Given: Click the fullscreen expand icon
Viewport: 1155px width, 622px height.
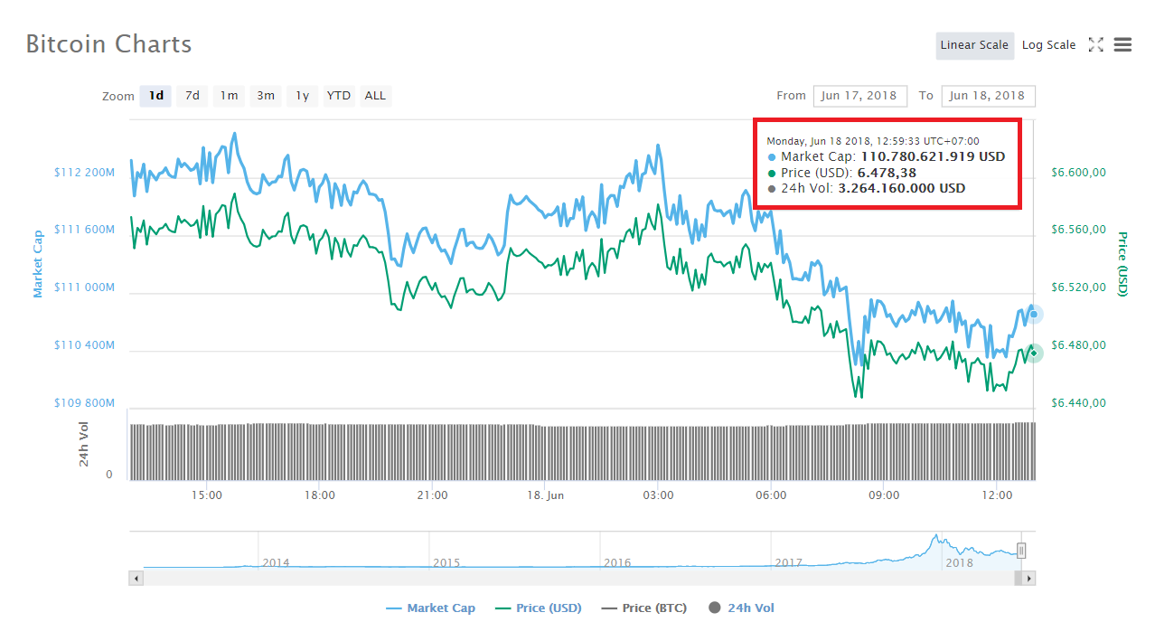Looking at the screenshot, I should [1095, 44].
